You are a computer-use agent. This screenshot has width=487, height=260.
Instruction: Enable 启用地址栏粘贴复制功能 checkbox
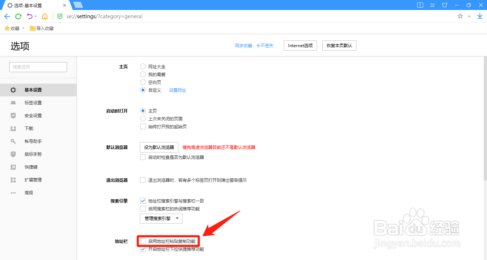click(143, 241)
